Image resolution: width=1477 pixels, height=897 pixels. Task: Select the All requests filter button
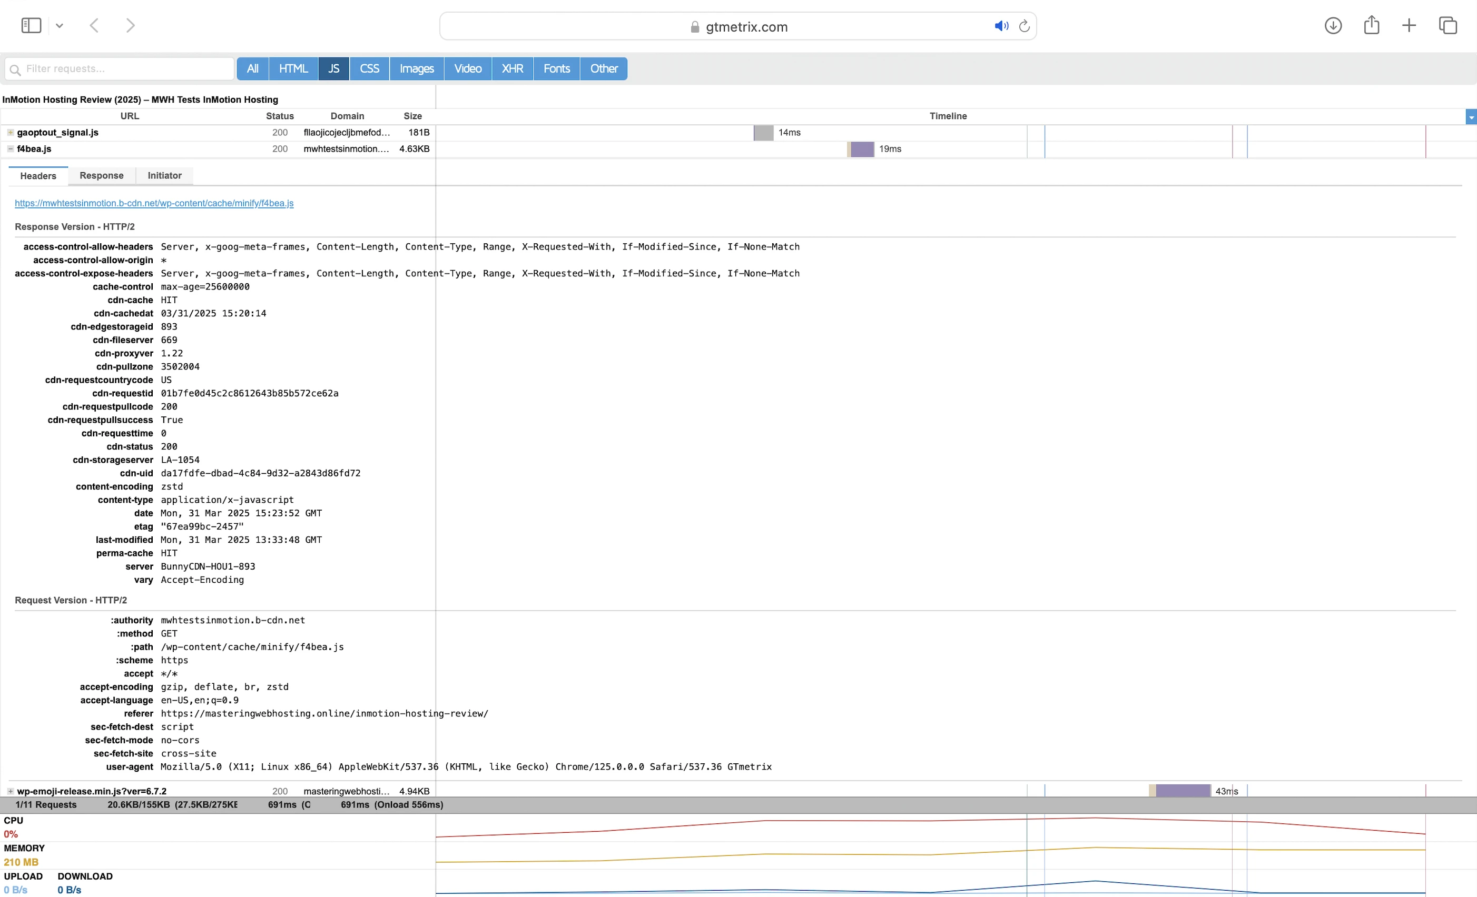(x=252, y=69)
